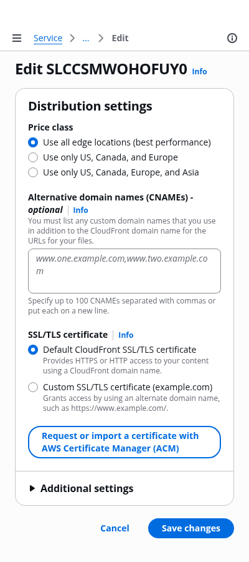Click the circled info icon in header
The image size is (249, 562).
tap(232, 38)
